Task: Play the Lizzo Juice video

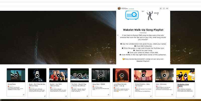Action: pos(122,75)
